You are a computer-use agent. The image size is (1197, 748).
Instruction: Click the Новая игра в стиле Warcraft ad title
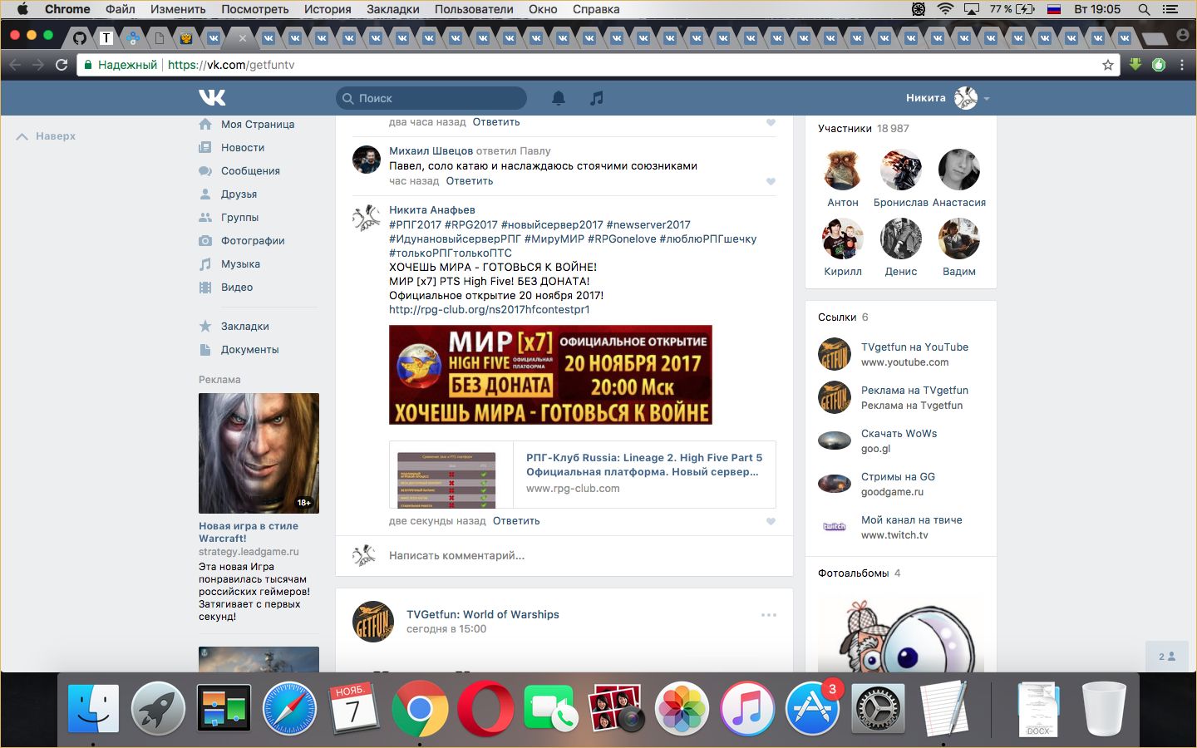click(249, 532)
